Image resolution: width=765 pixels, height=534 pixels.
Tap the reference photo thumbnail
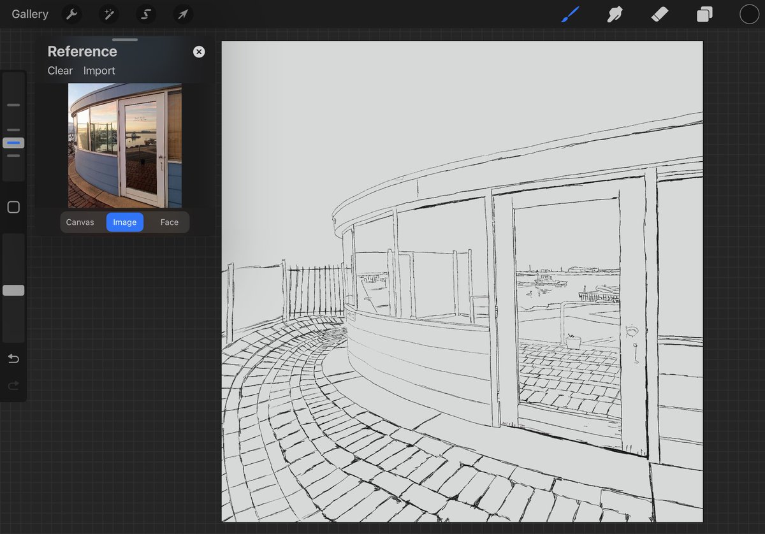point(124,145)
